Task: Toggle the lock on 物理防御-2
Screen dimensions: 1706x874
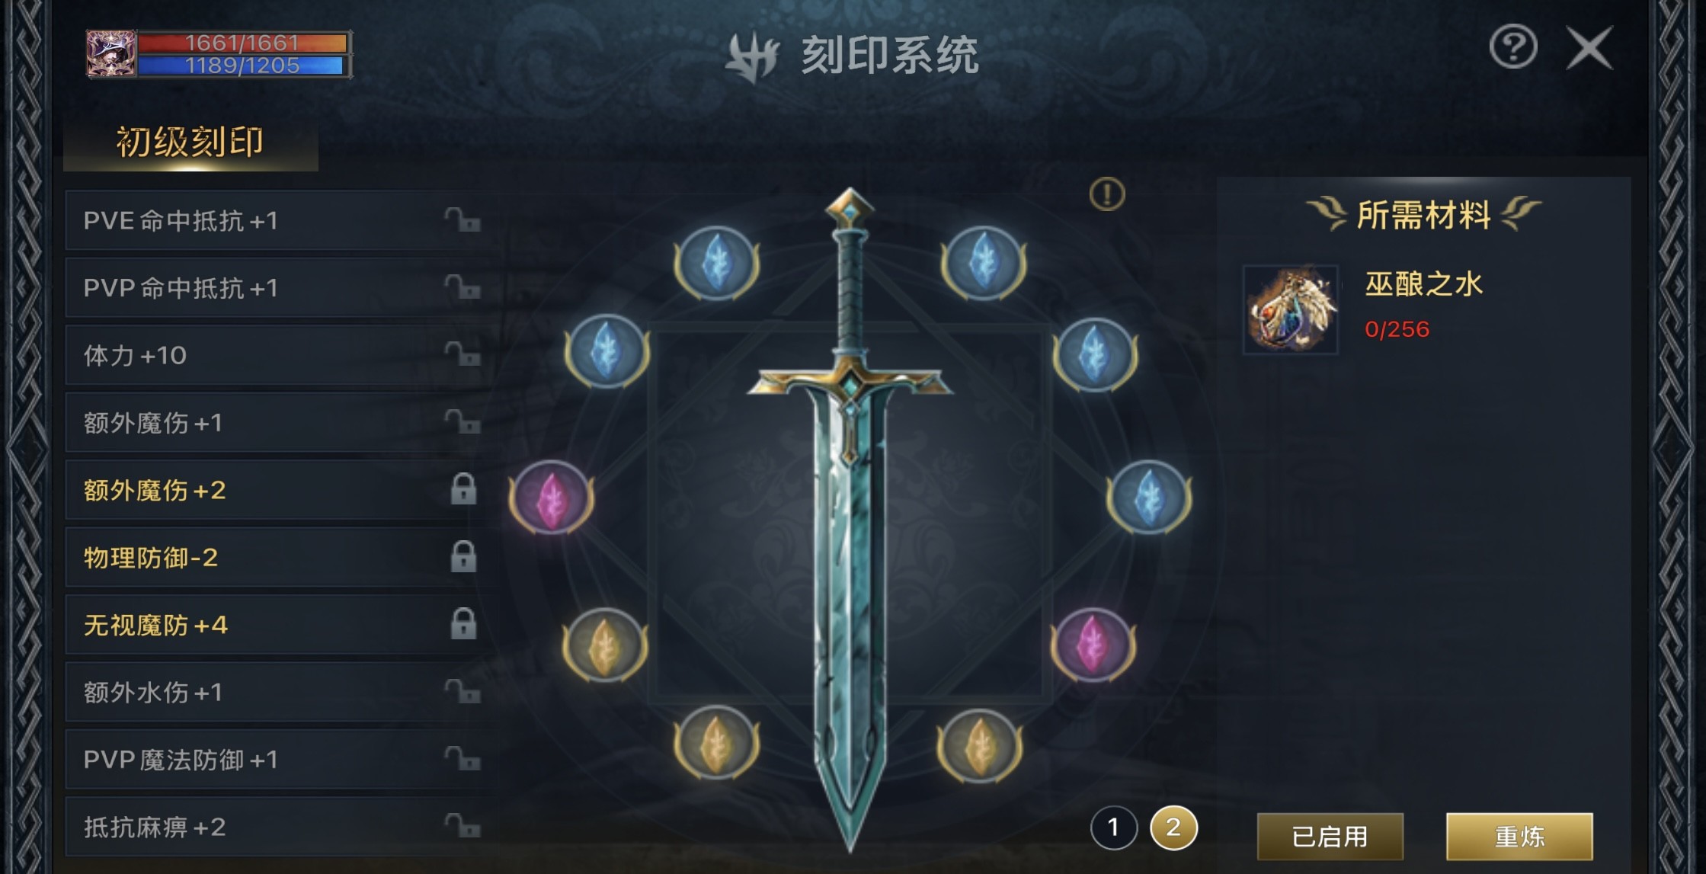Action: pos(463,557)
